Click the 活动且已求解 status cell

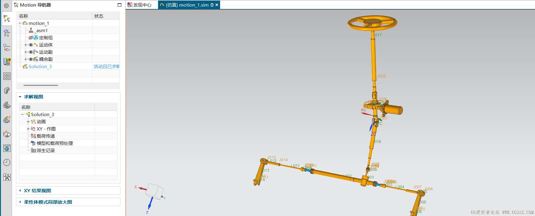(106, 66)
